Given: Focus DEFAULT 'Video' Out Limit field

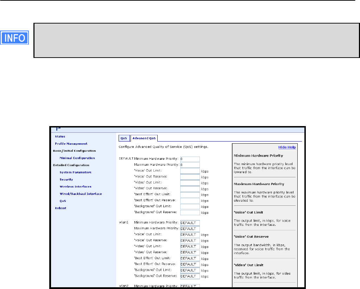Looking at the screenshot, I should pyautogui.click(x=190, y=183).
